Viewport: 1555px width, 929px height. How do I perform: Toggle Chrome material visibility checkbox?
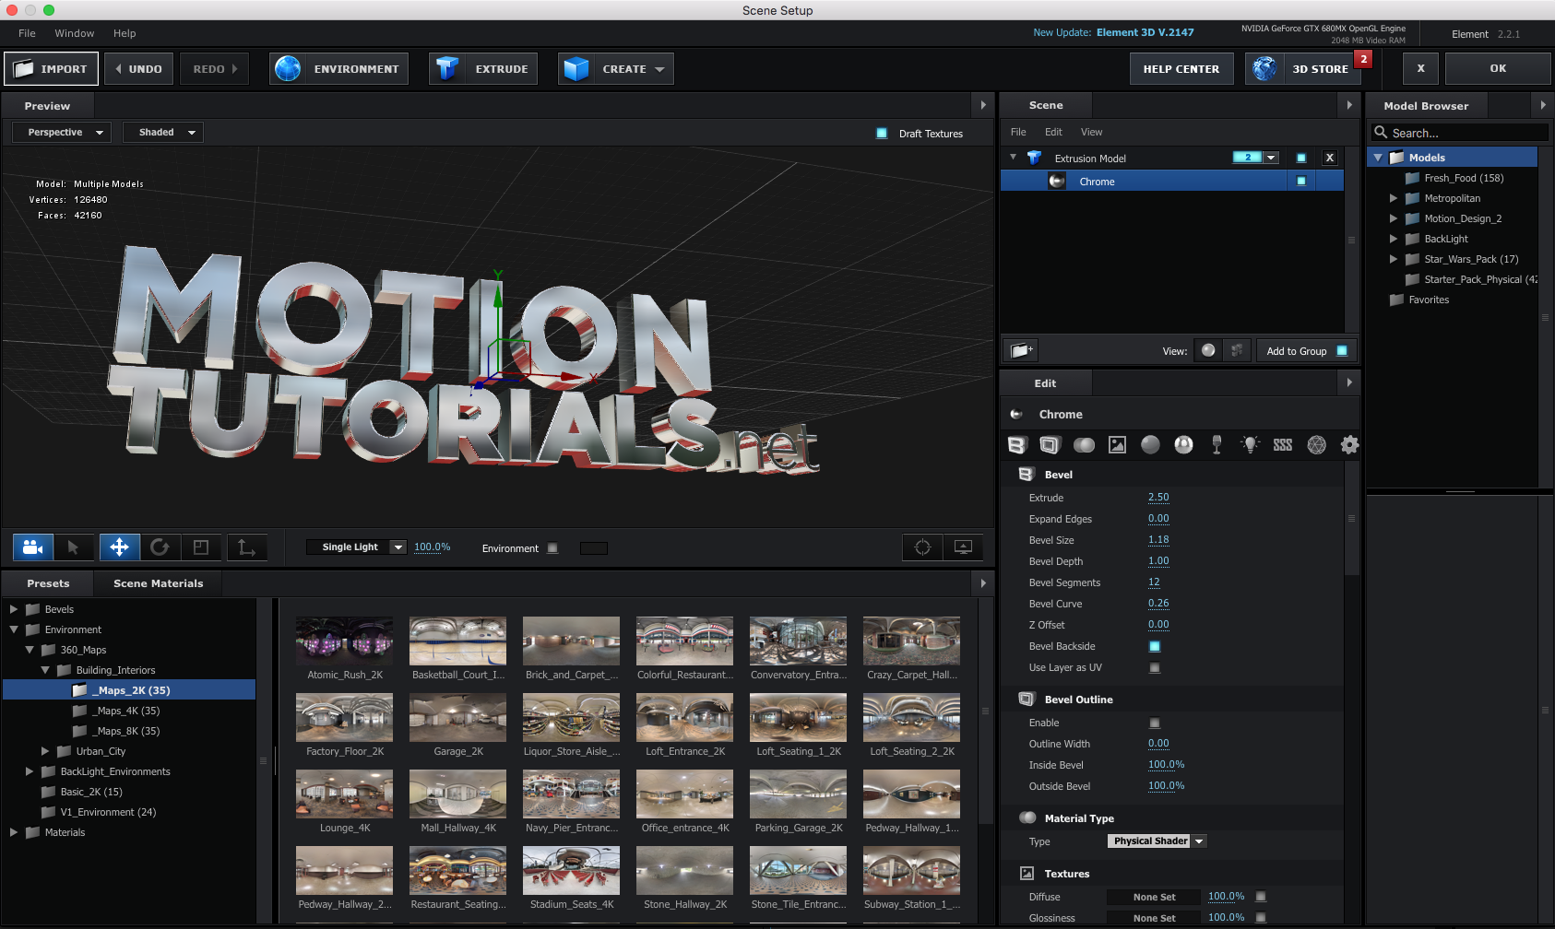1301,181
